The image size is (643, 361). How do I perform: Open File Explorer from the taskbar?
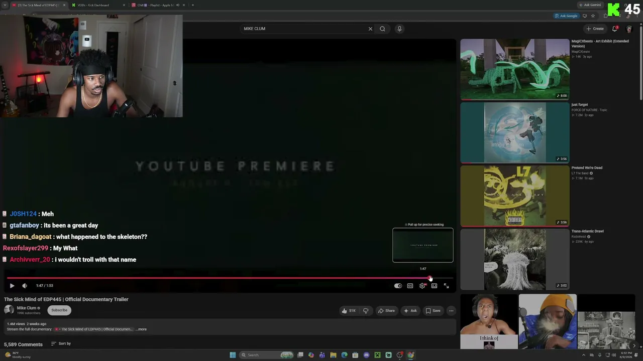[x=333, y=355]
